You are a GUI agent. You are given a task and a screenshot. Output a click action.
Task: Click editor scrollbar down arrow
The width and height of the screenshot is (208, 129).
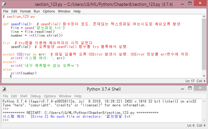(204, 76)
